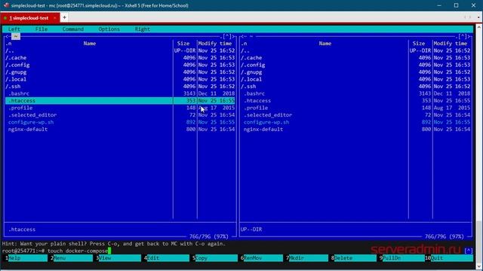Select .bashrc file in right panel

click(x=355, y=93)
